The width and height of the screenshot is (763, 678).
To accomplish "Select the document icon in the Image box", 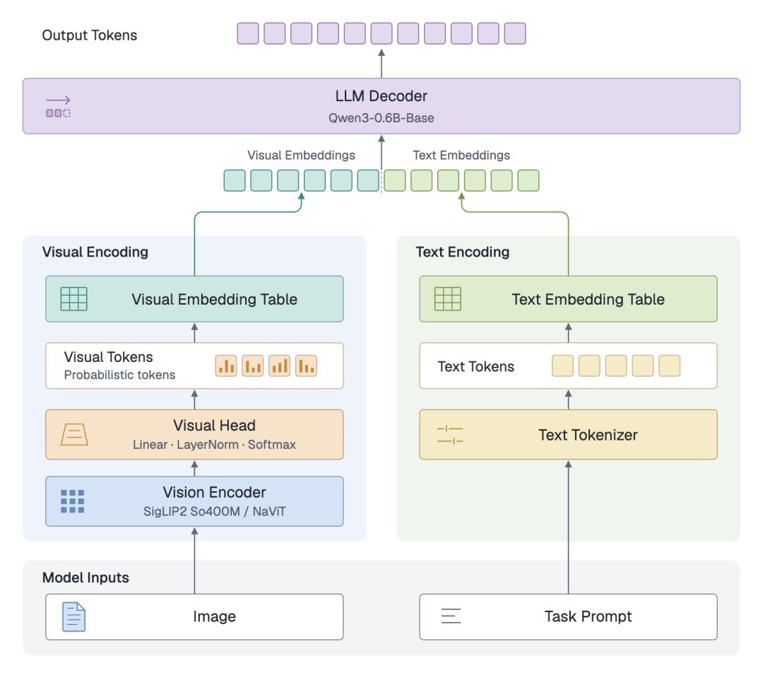I will (x=74, y=616).
